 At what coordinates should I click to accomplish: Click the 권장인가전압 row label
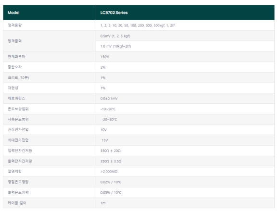point(18,130)
